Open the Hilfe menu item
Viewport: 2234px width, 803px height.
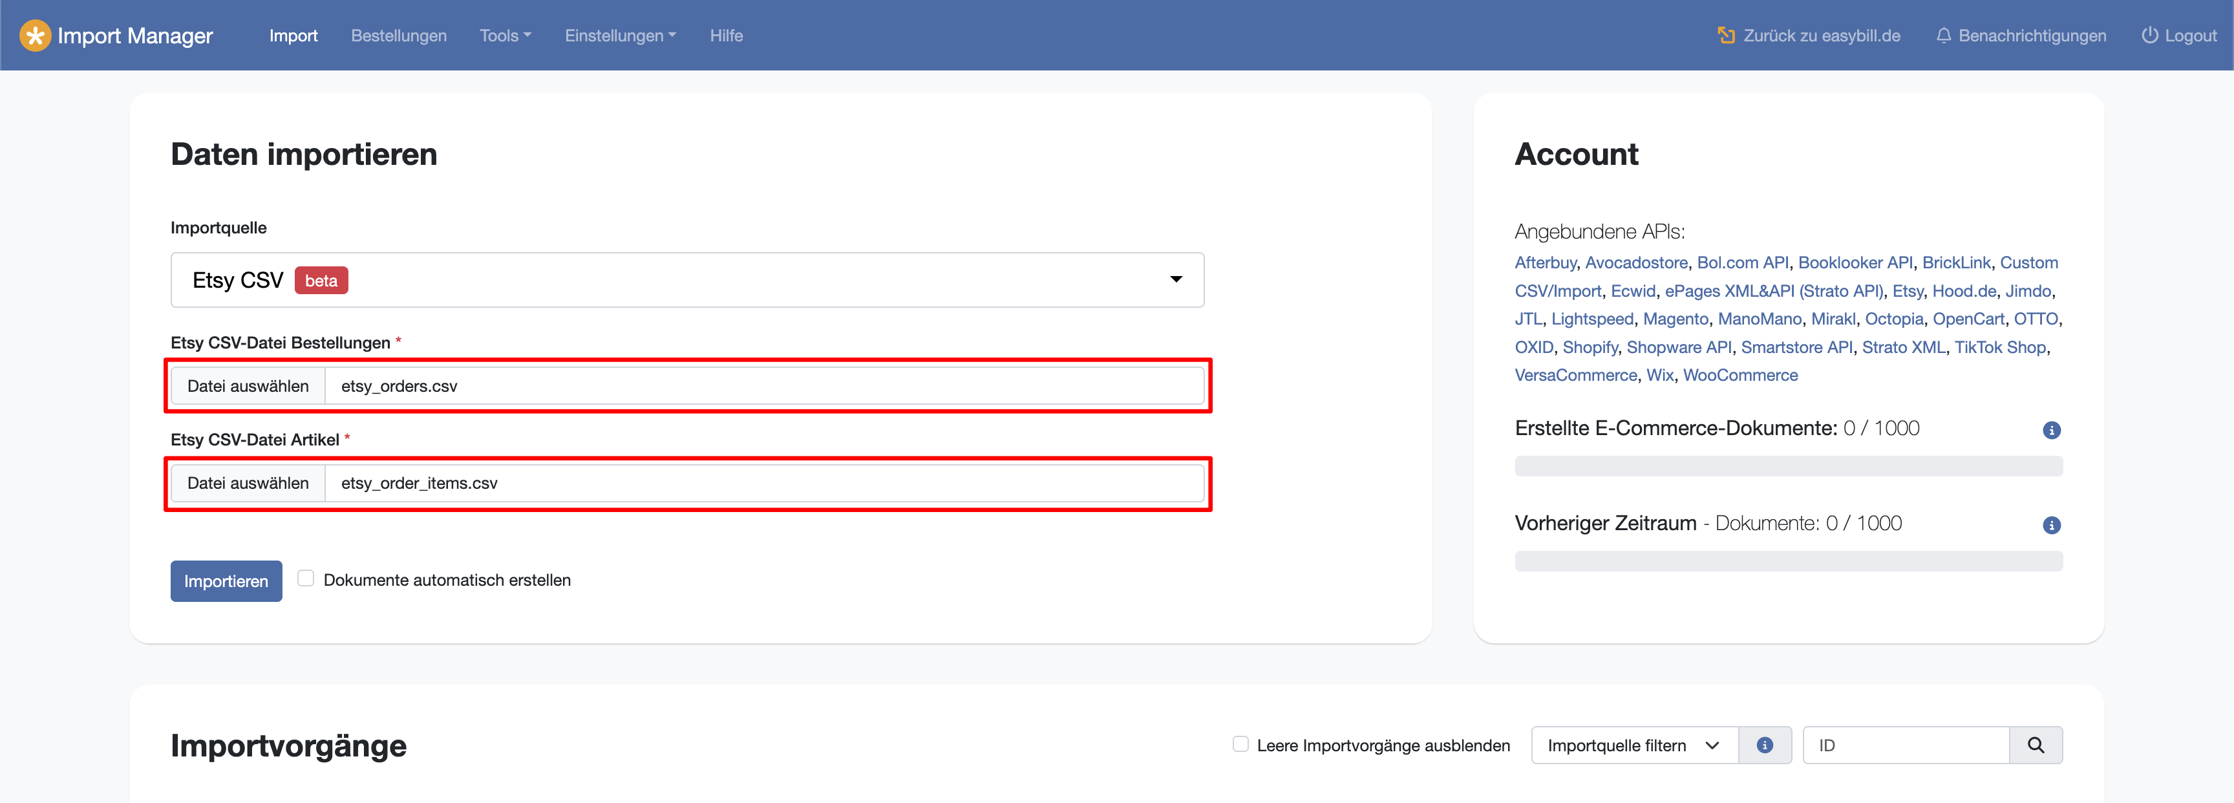pos(726,36)
